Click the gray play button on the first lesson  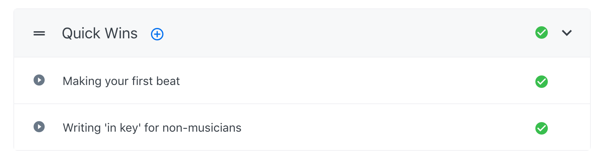click(x=39, y=80)
